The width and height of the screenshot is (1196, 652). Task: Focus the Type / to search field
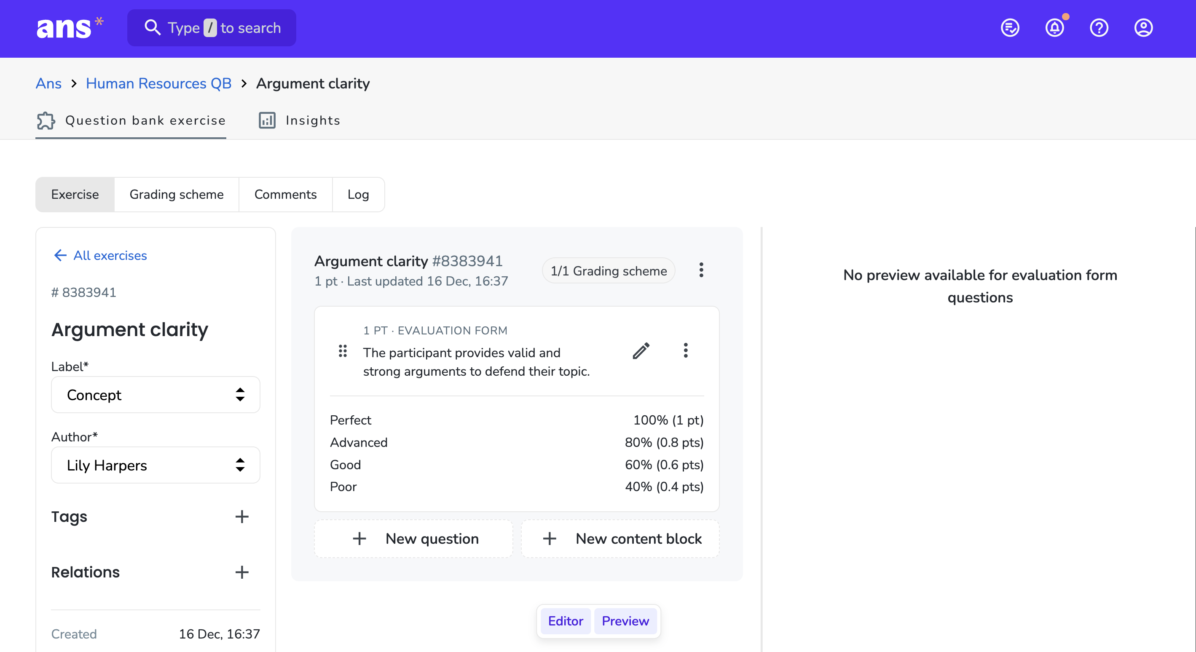(x=212, y=28)
